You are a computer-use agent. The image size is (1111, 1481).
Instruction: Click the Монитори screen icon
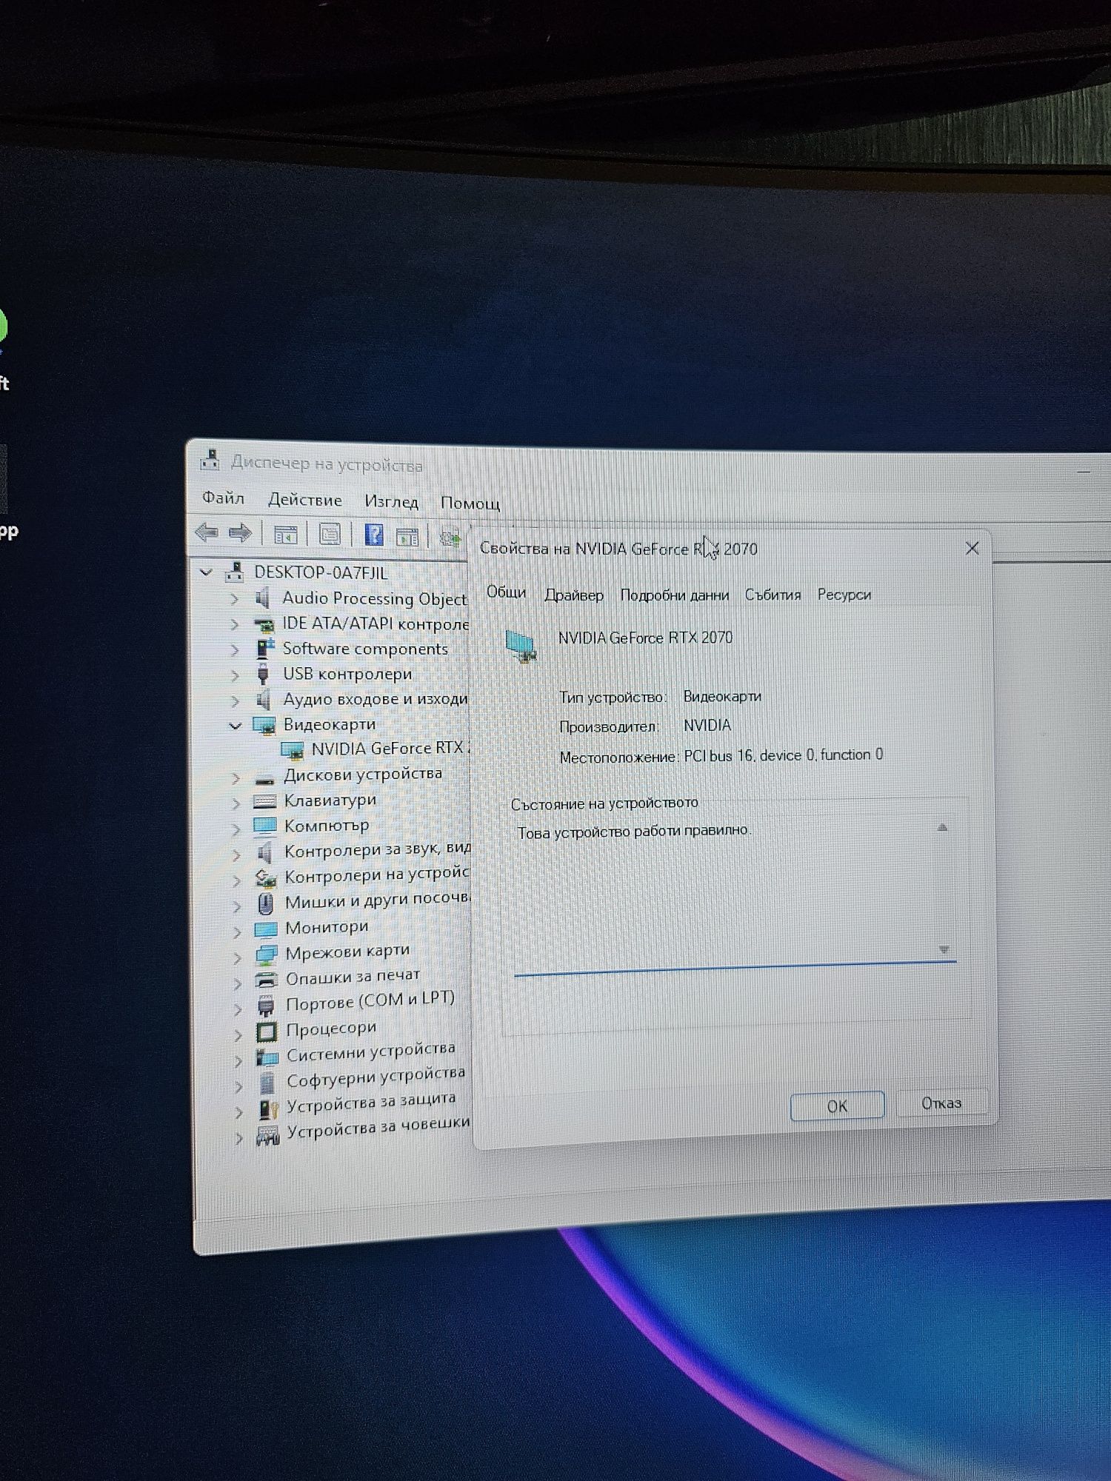266,929
